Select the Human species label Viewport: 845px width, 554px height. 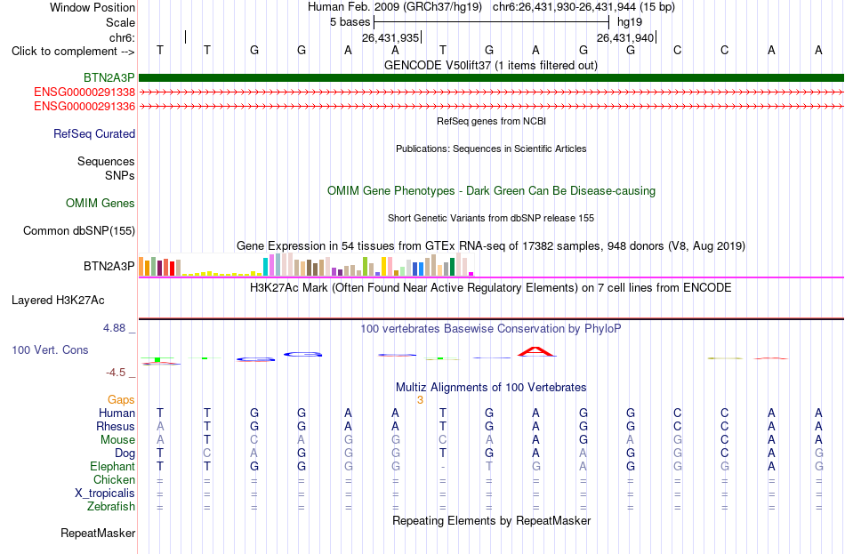(x=117, y=413)
